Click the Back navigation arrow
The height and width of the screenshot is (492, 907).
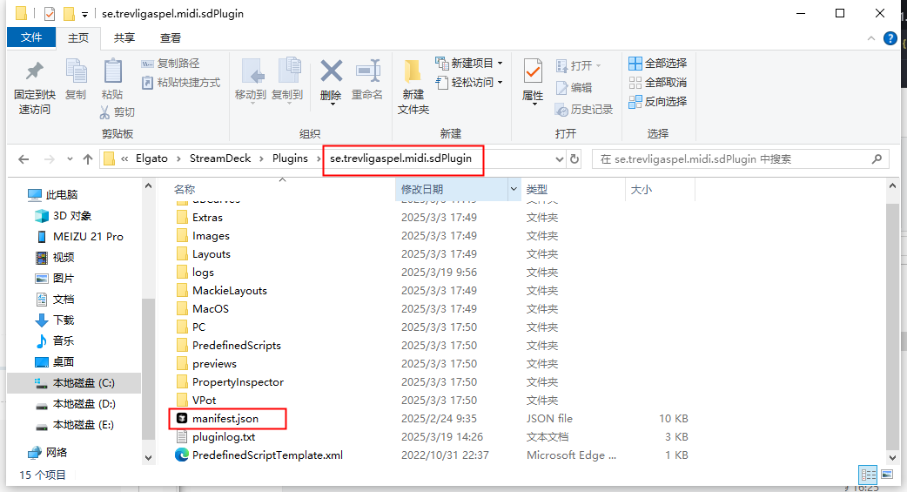(24, 159)
